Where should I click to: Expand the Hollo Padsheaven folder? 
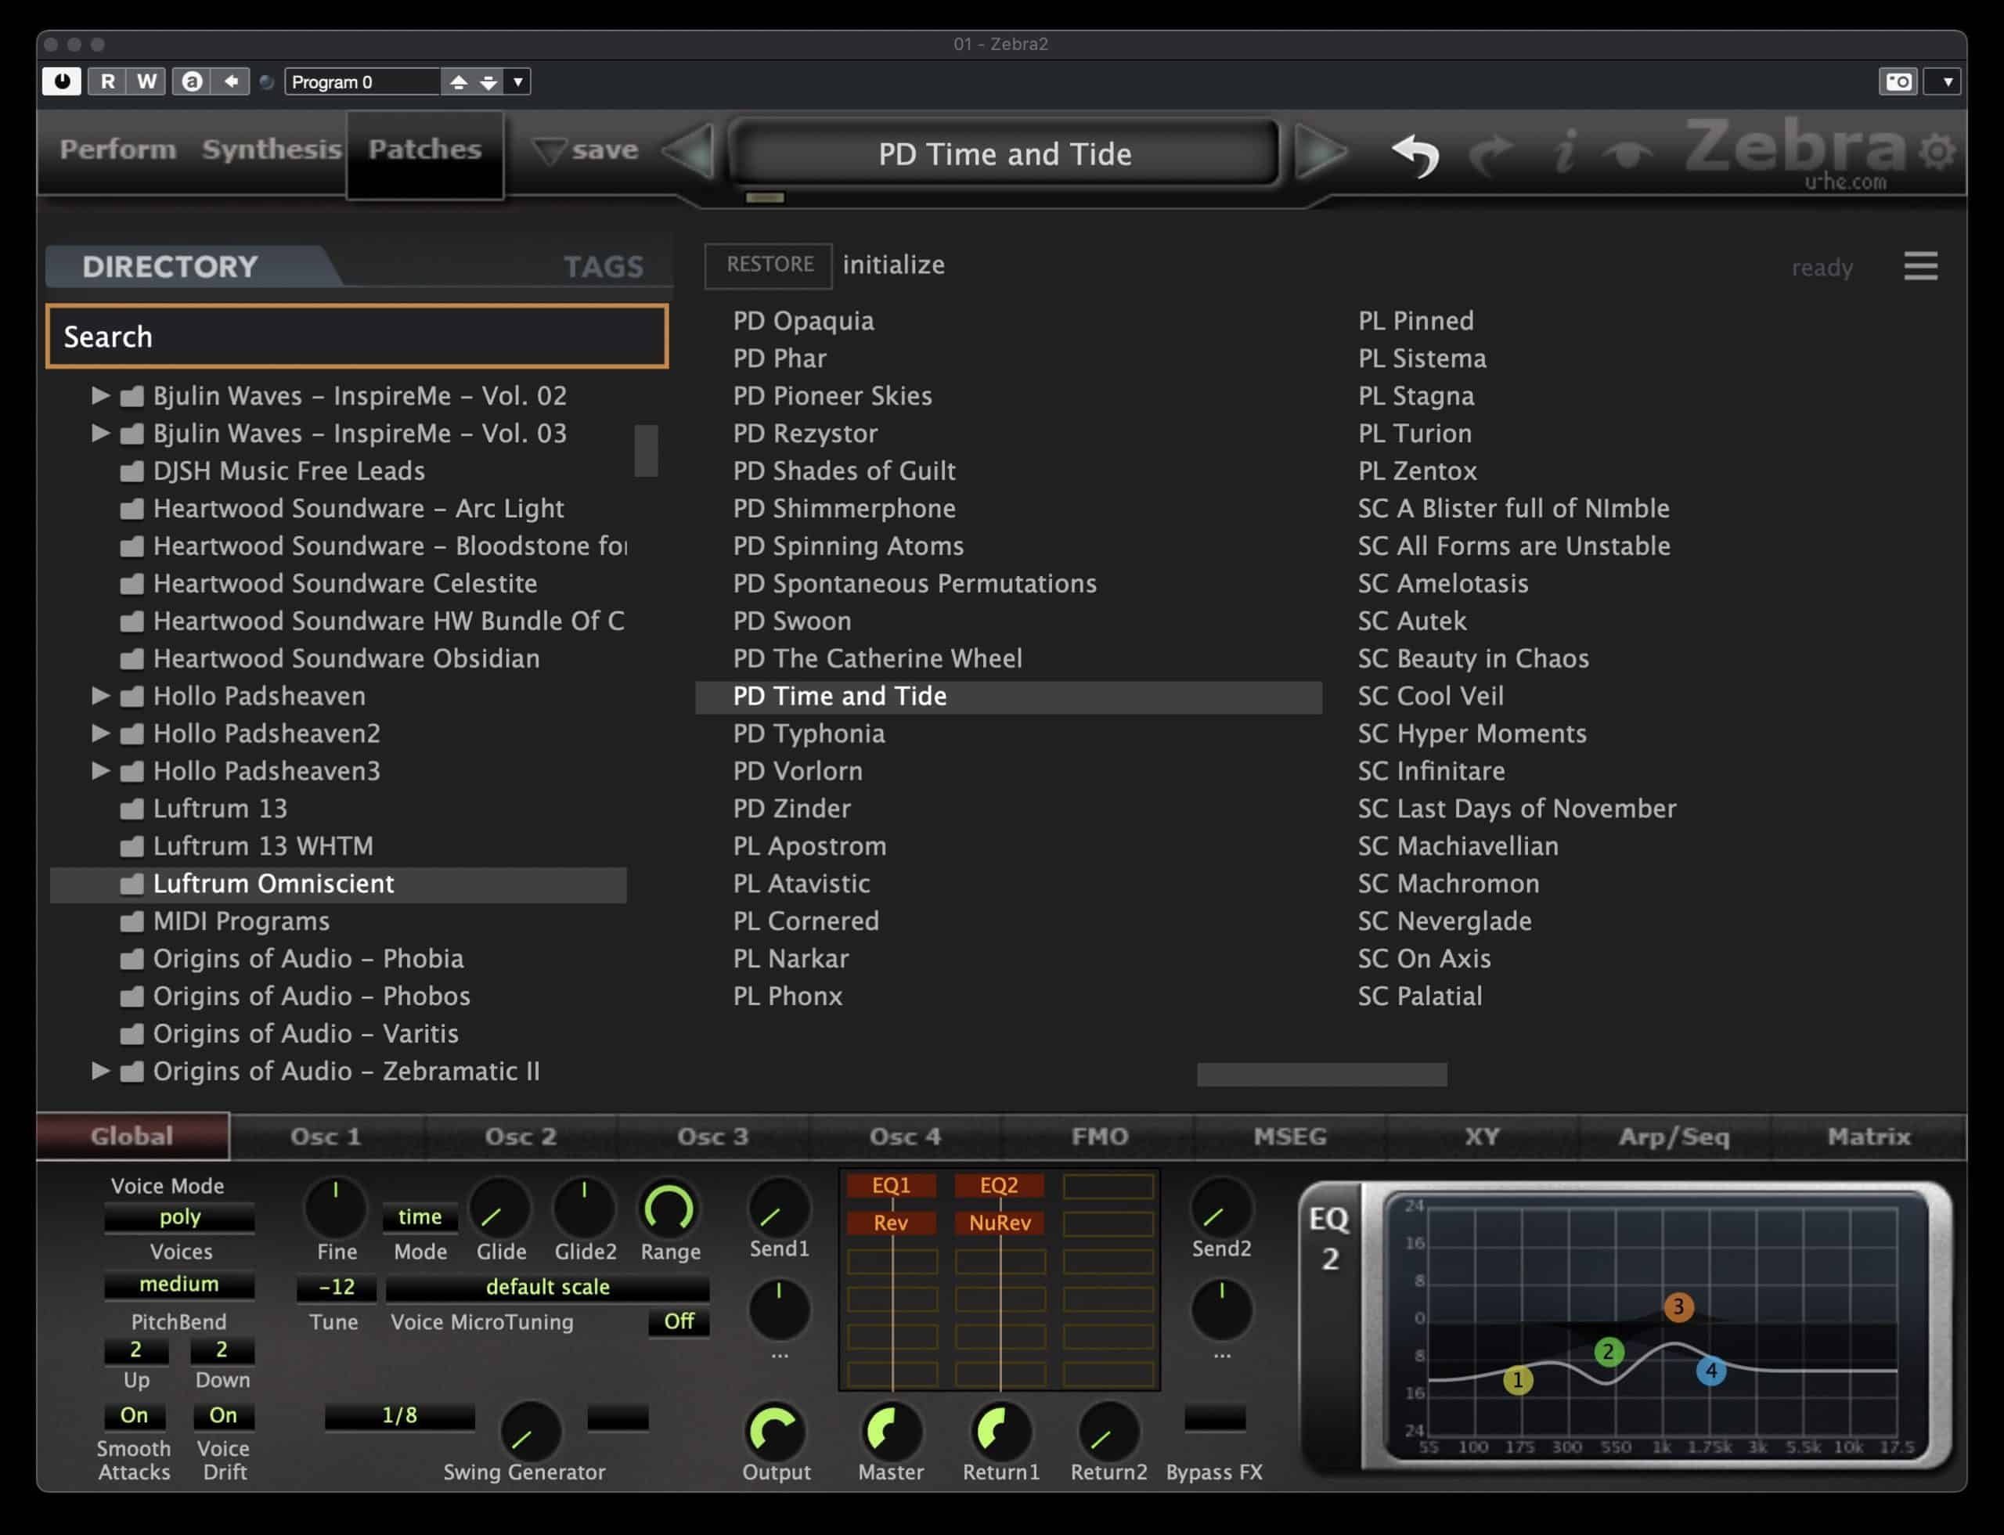point(100,696)
